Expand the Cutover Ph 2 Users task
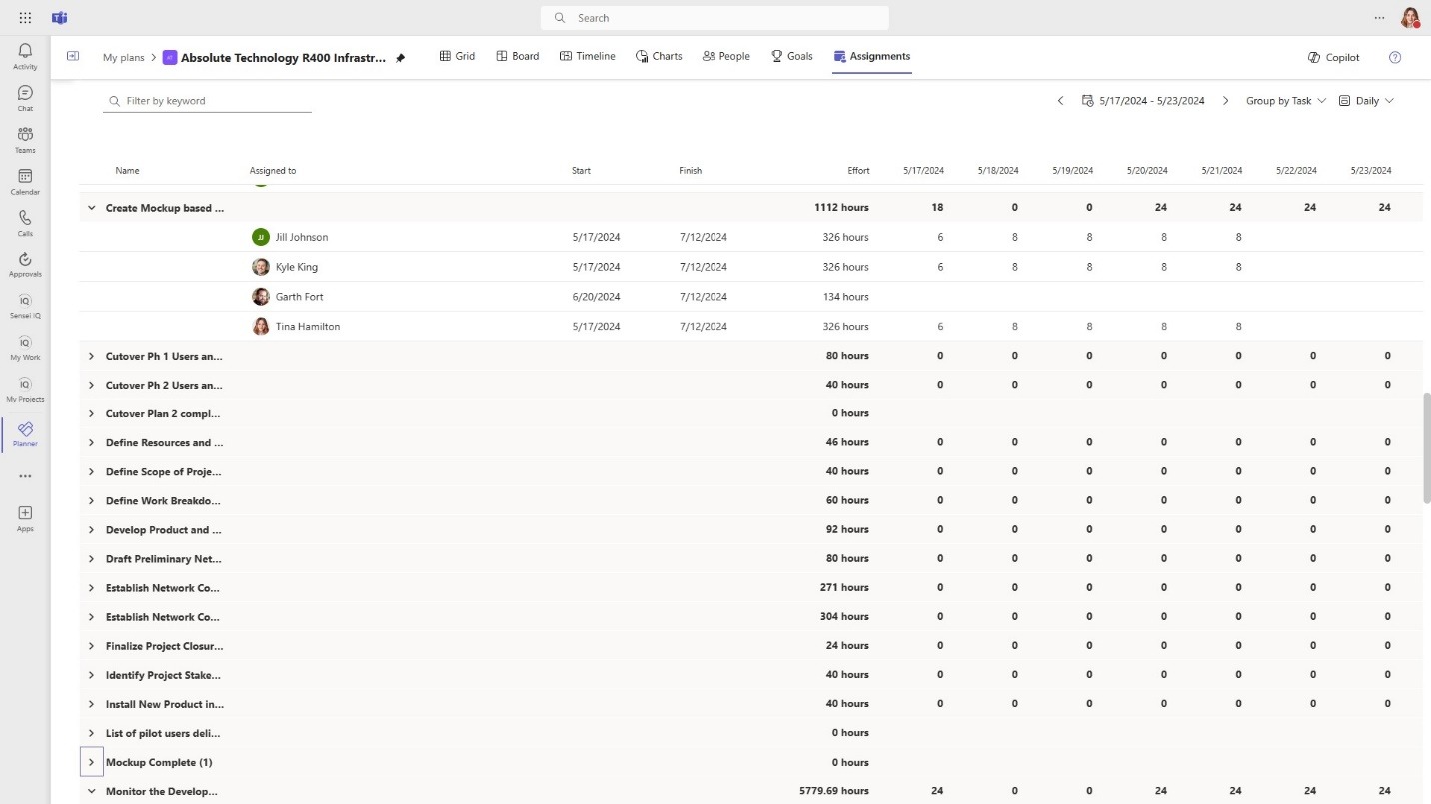The height and width of the screenshot is (804, 1431). (91, 385)
